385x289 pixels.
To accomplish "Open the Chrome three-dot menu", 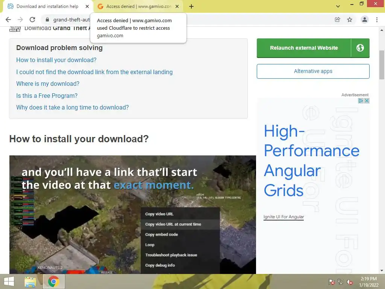I will 377,20.
